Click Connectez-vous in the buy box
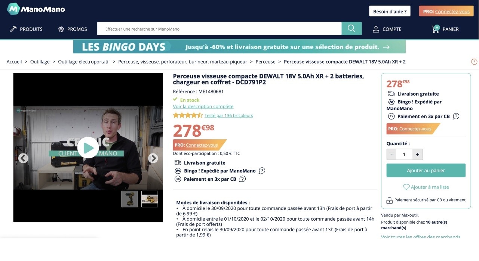479x261 pixels. (x=415, y=129)
